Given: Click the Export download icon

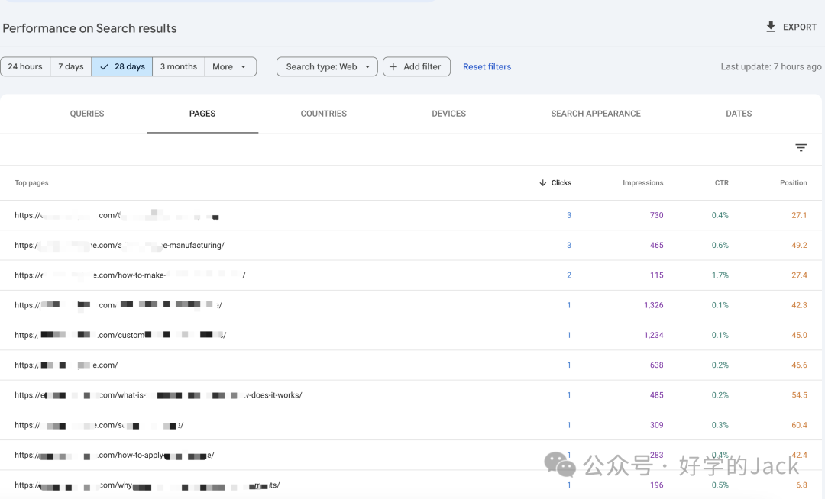Looking at the screenshot, I should pos(771,27).
